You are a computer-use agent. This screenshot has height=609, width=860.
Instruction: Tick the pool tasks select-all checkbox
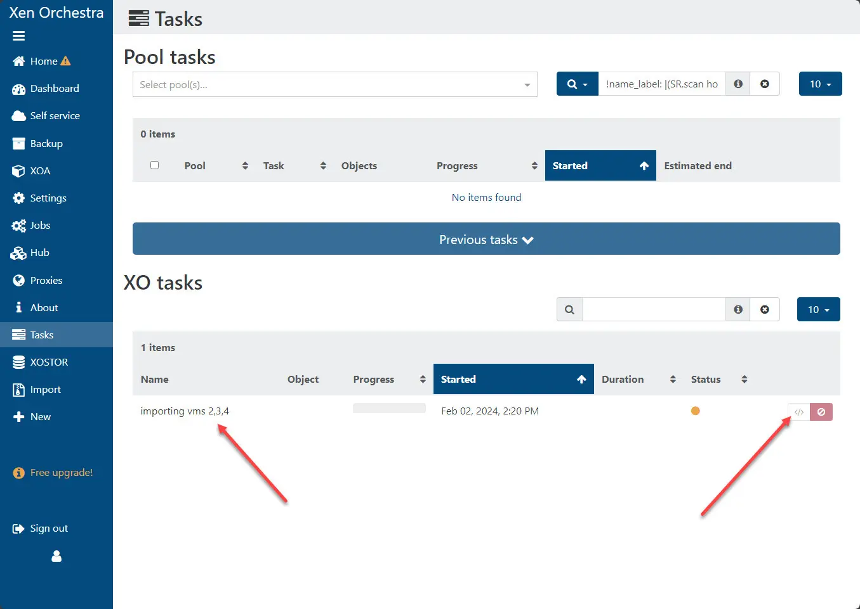point(154,165)
